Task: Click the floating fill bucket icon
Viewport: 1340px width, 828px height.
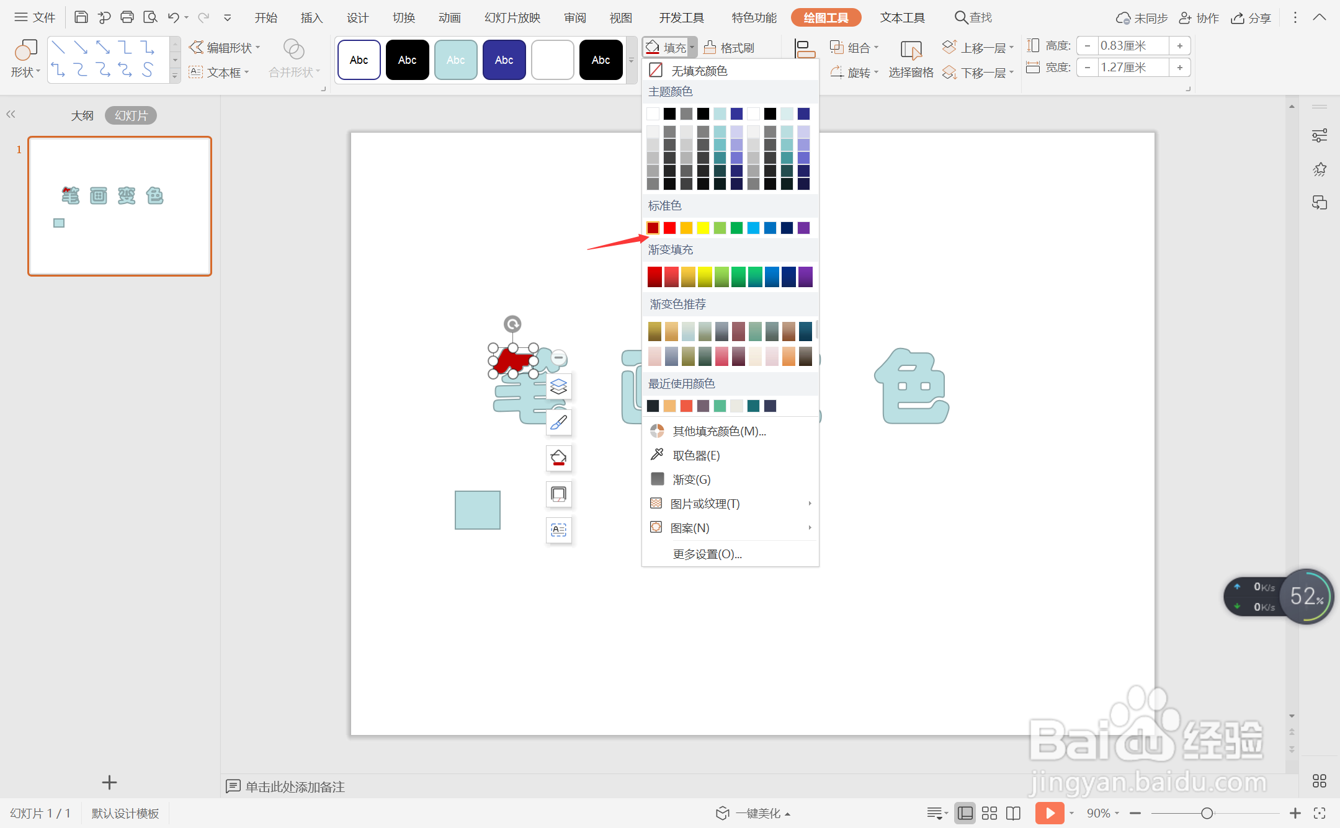Action: [x=558, y=458]
